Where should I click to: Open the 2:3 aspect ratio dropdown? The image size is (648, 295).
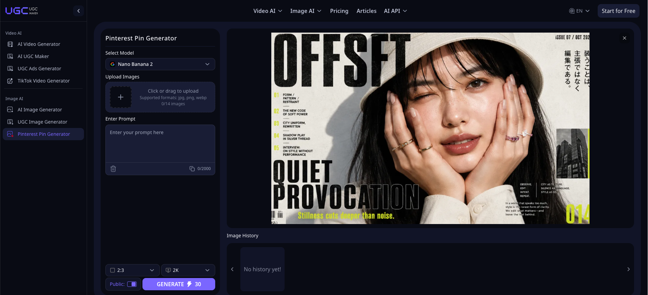click(132, 270)
